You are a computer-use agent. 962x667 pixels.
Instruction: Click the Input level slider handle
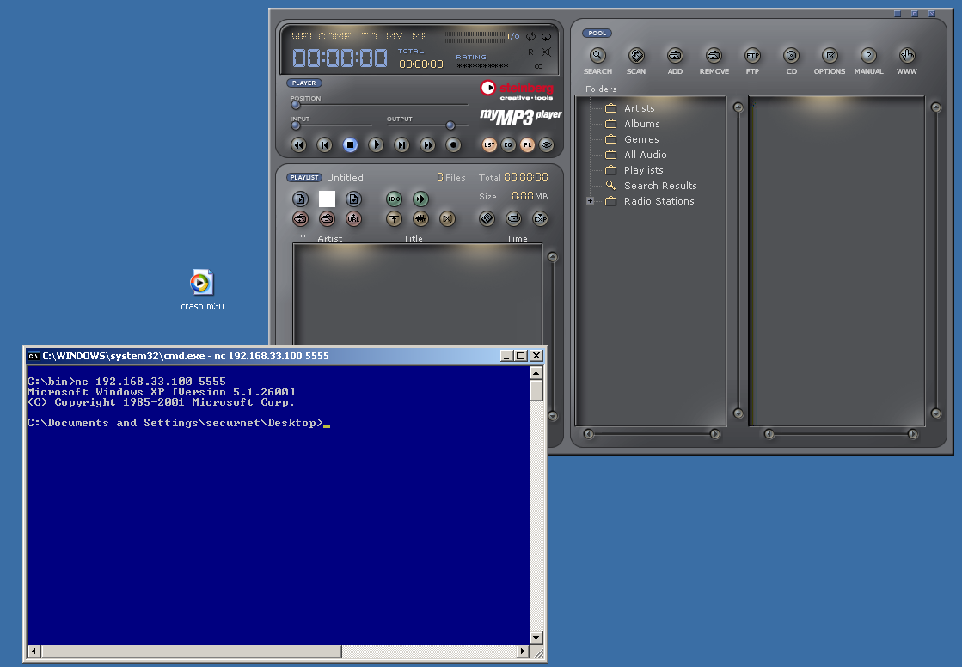pos(296,125)
